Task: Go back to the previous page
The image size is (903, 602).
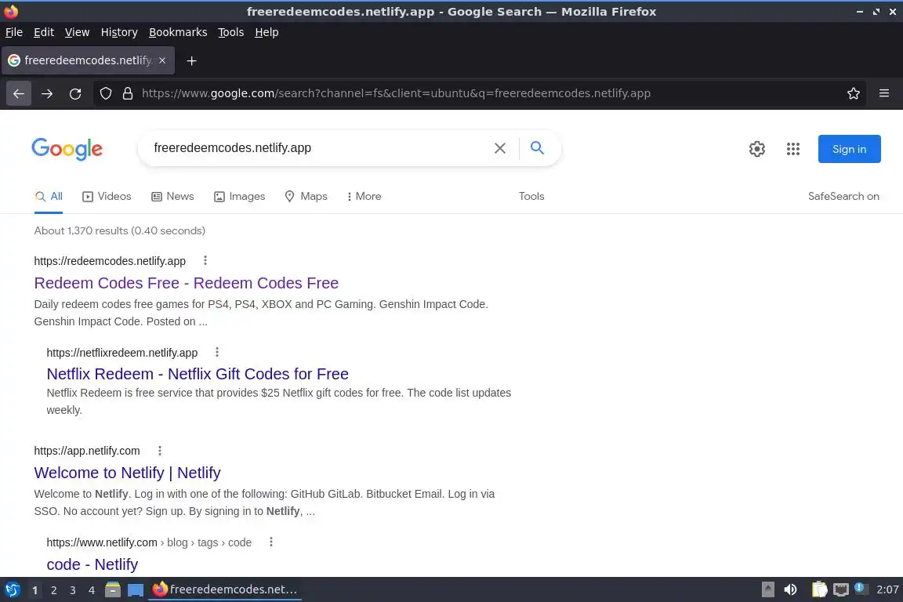Action: 19,93
